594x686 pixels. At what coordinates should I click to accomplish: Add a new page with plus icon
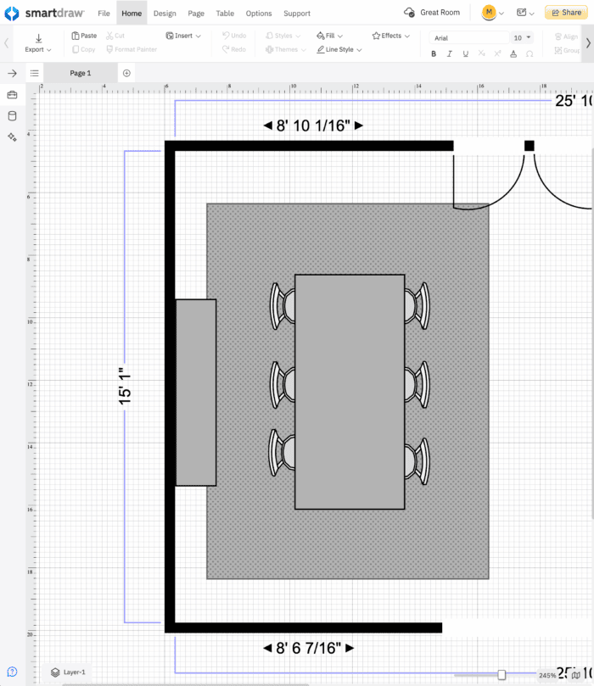(126, 73)
